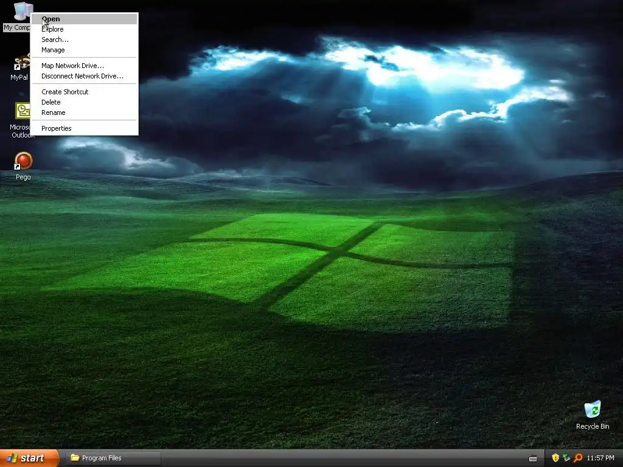Select the Microsoft Outlook desktop icon

[x=21, y=120]
